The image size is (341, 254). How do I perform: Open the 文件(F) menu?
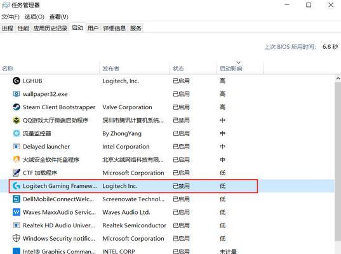10,17
